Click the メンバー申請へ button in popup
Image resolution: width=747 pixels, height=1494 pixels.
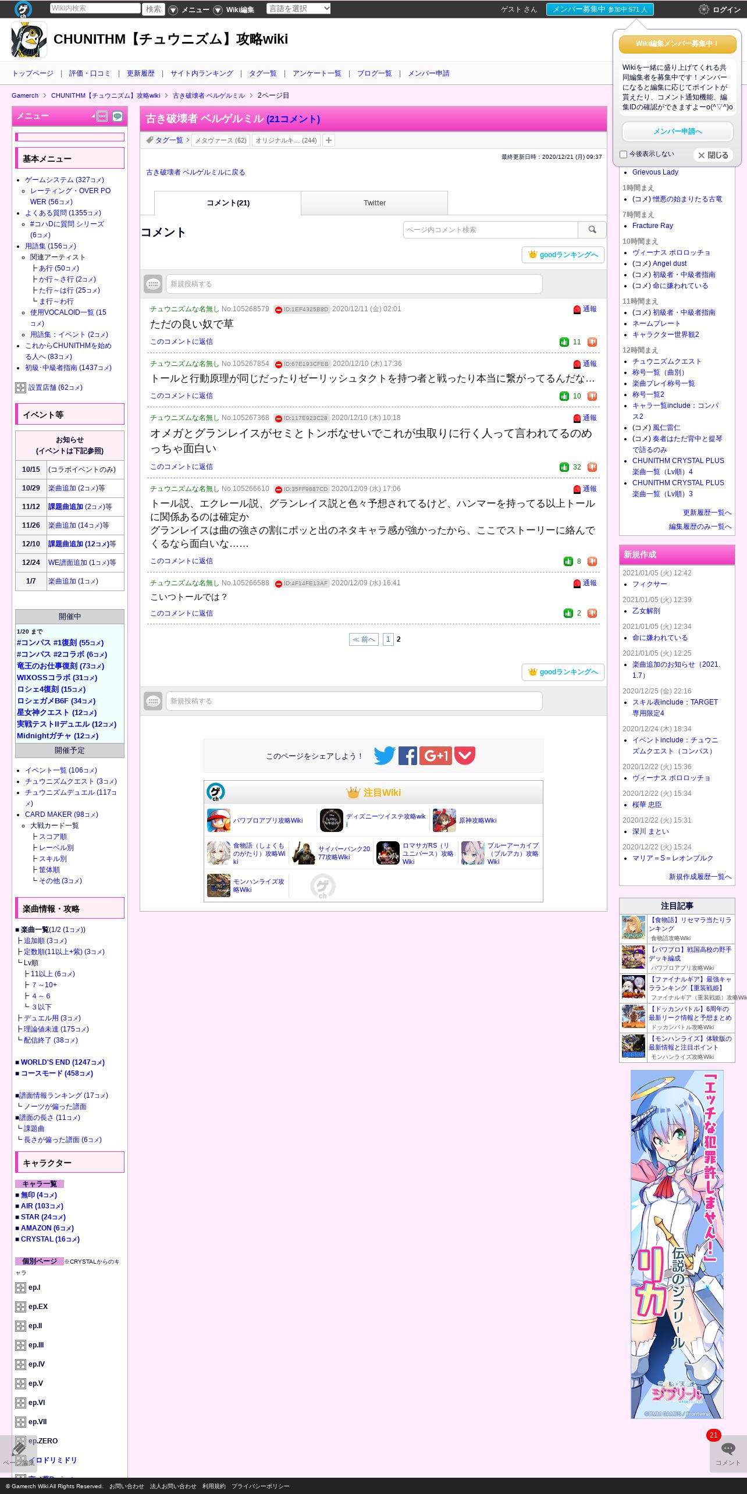(678, 131)
